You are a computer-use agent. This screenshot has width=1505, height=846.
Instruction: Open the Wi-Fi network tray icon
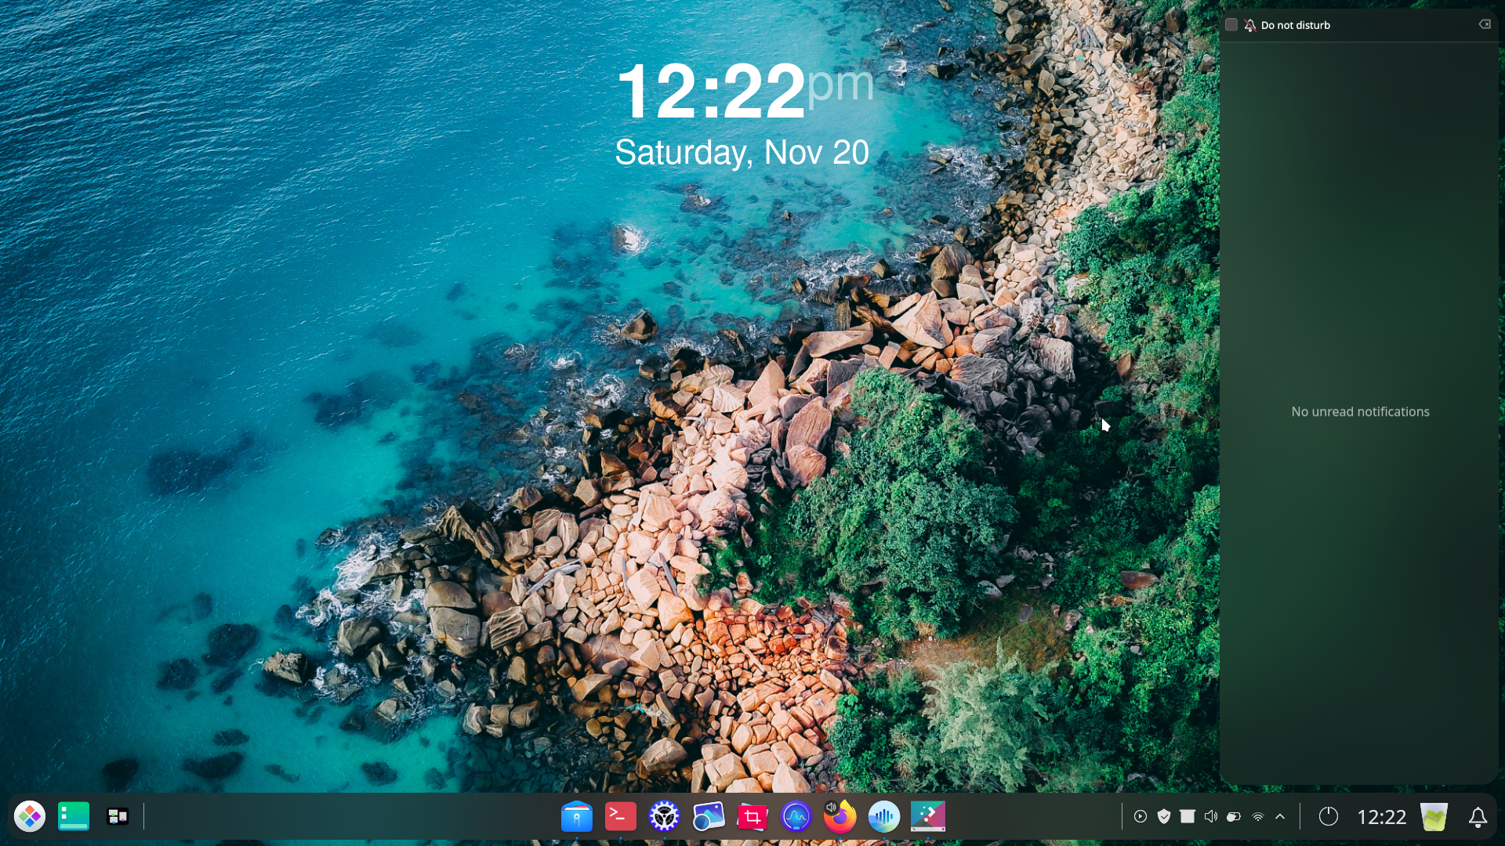point(1257,816)
